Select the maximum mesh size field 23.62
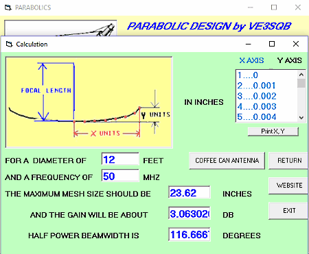 [190, 192]
